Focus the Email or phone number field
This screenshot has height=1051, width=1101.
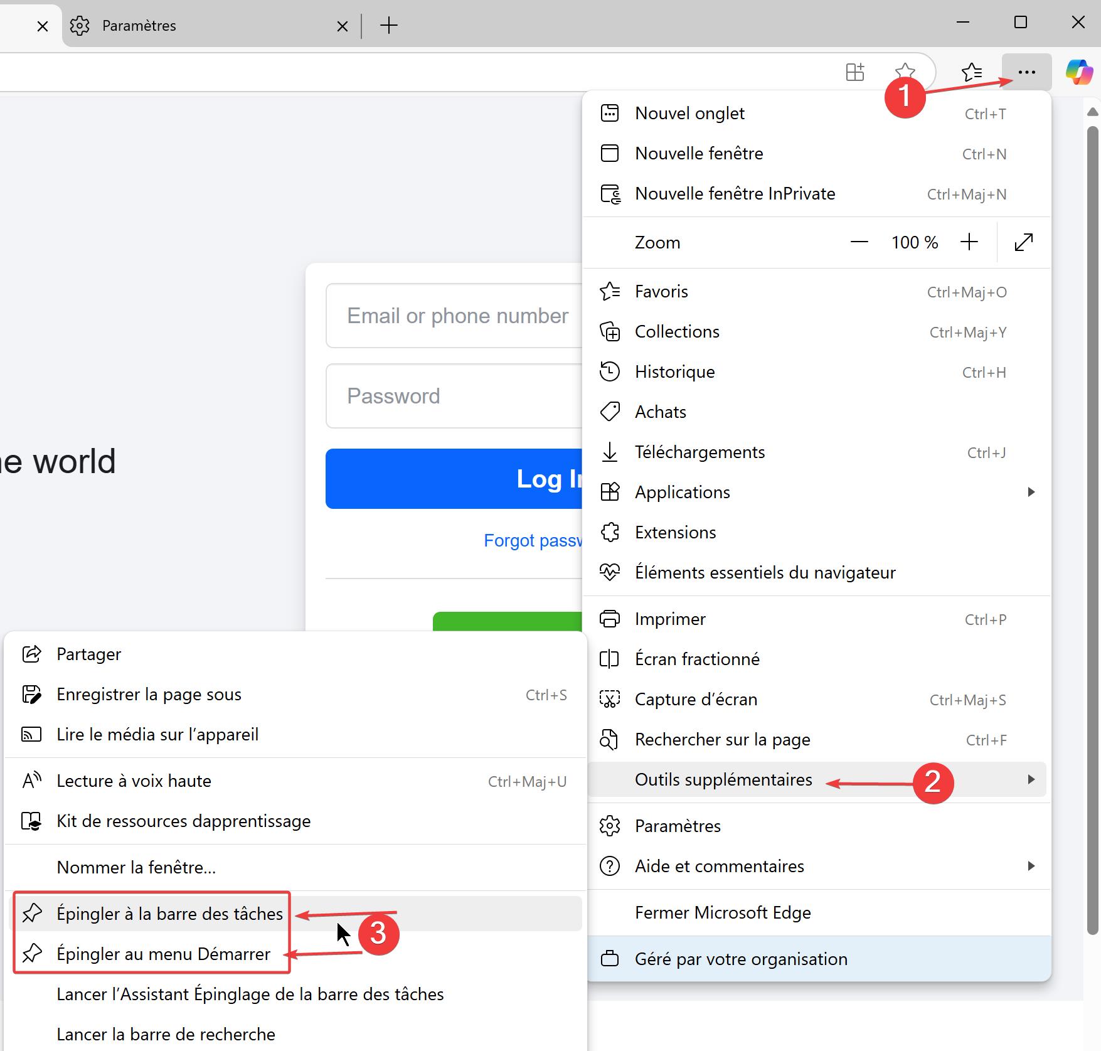pos(454,316)
